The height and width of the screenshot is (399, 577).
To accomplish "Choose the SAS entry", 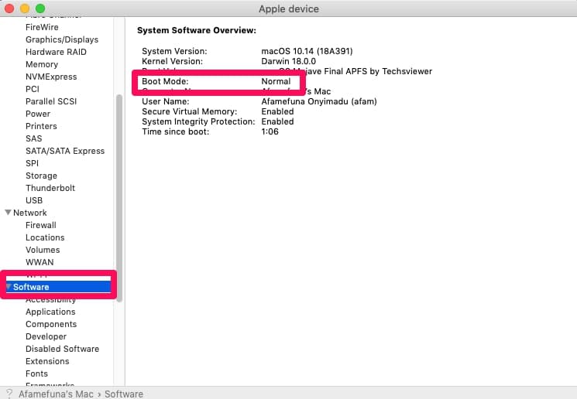I will (34, 138).
